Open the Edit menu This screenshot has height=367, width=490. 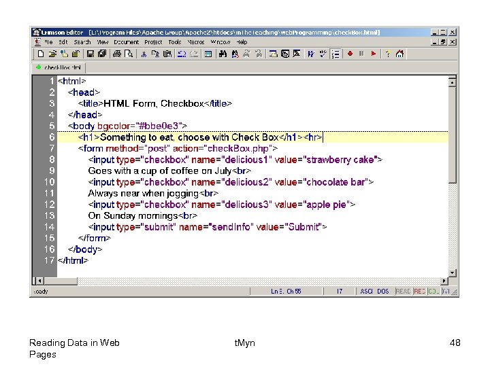pyautogui.click(x=63, y=42)
